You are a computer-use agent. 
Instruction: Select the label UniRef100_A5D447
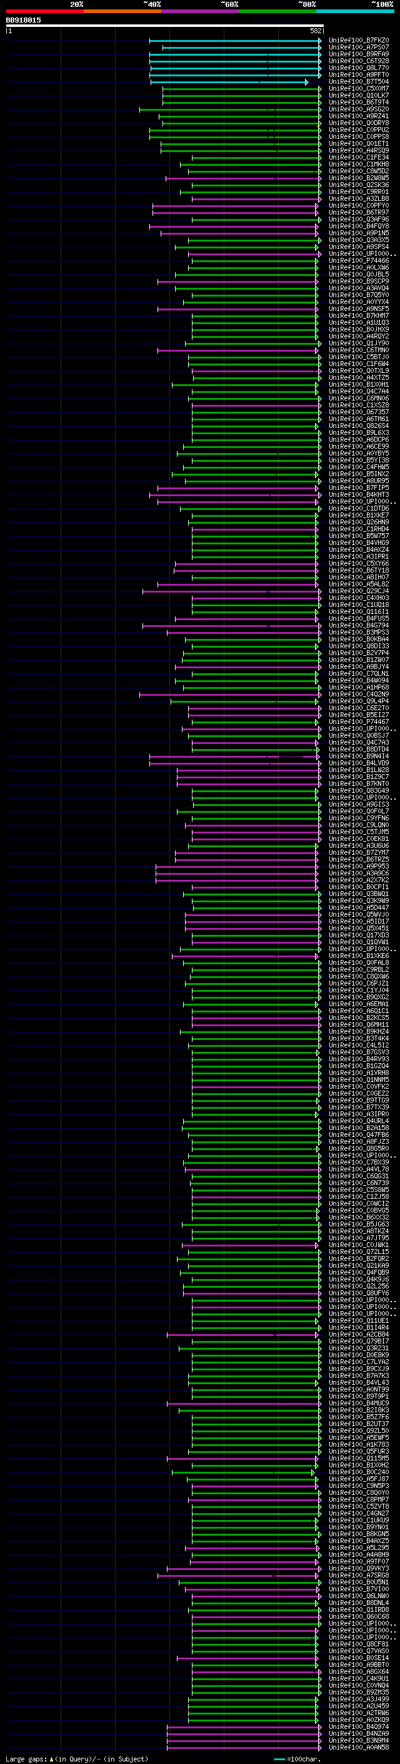click(358, 908)
